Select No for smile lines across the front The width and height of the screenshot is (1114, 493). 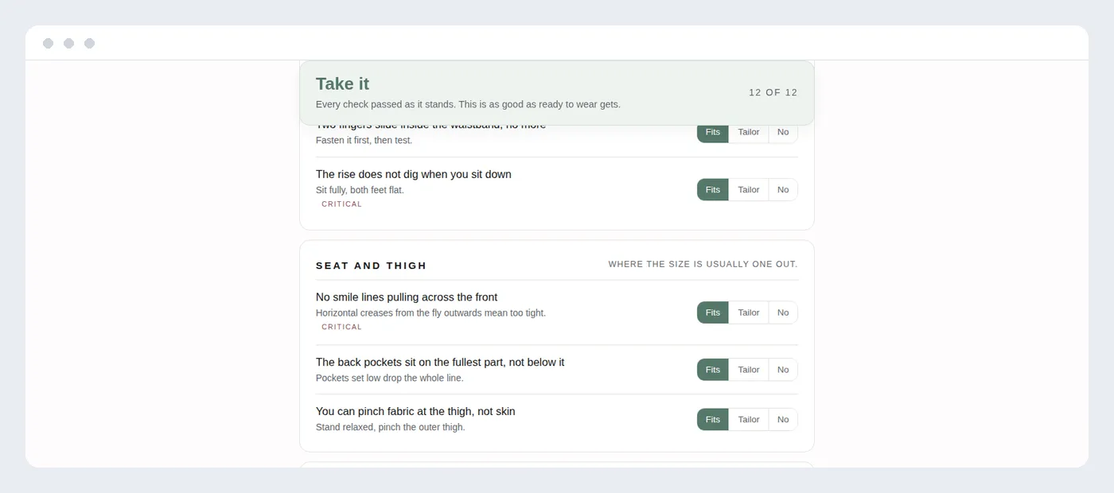point(783,312)
